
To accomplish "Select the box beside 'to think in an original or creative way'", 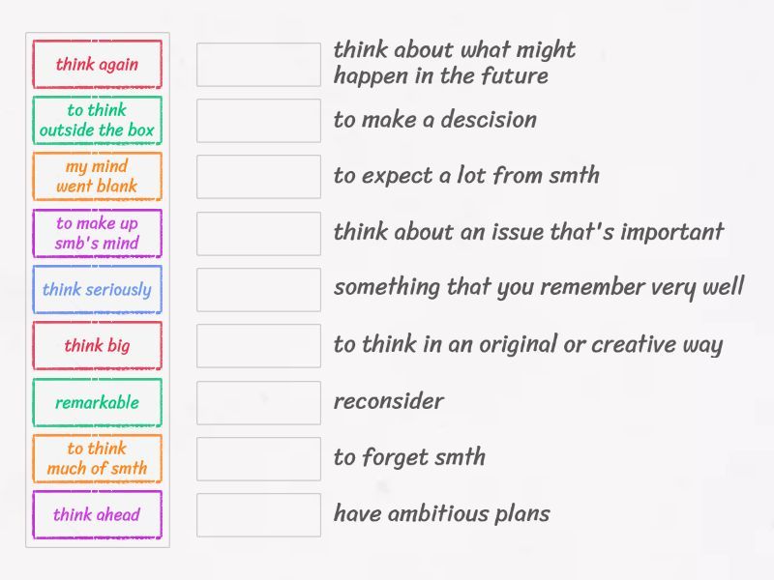I will (258, 346).
